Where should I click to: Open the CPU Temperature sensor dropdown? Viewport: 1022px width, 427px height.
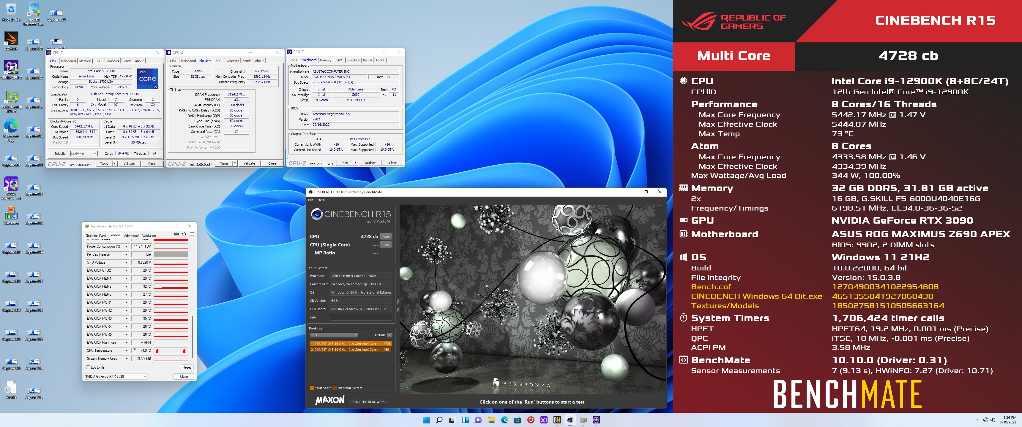click(127, 350)
